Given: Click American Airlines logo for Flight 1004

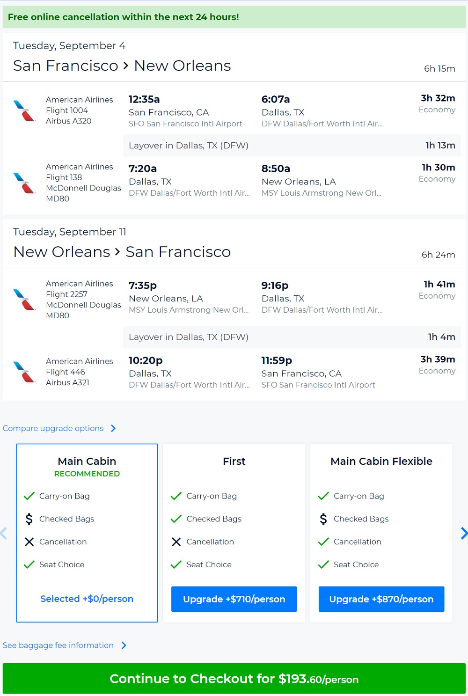Looking at the screenshot, I should (24, 111).
